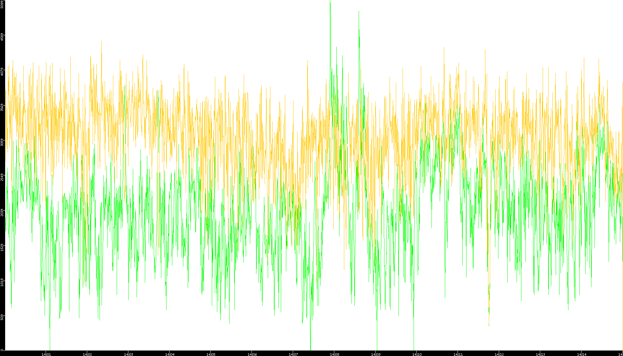Select the 509 y-axis value label

pos(2,317)
